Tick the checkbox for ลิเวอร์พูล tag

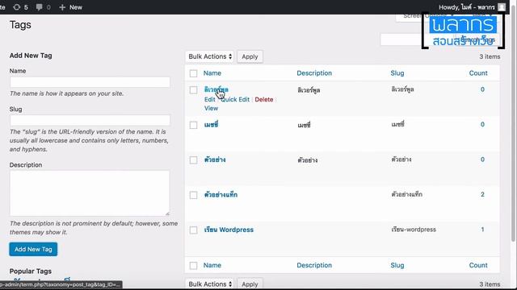pyautogui.click(x=194, y=89)
